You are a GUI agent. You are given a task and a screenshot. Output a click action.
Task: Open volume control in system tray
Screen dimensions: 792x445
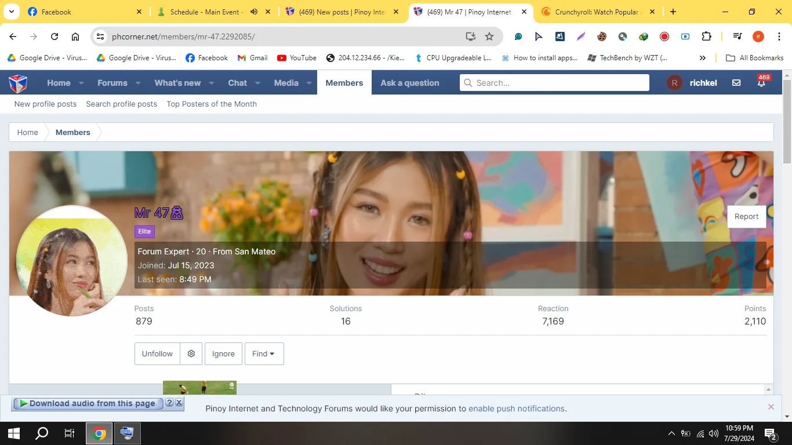click(x=714, y=433)
